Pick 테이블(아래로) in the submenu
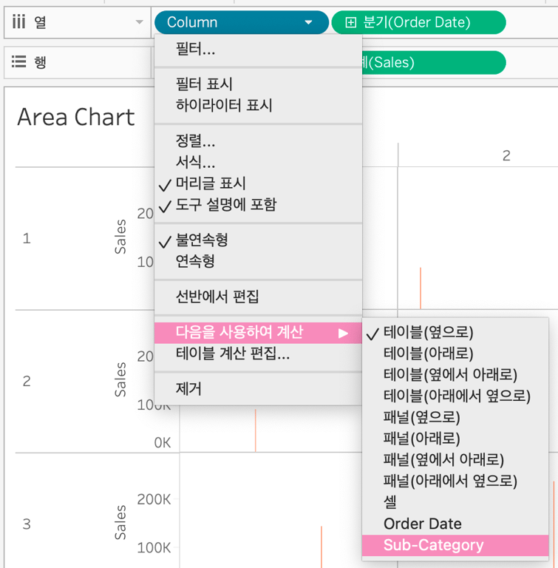This screenshot has height=568, width=558. (428, 354)
